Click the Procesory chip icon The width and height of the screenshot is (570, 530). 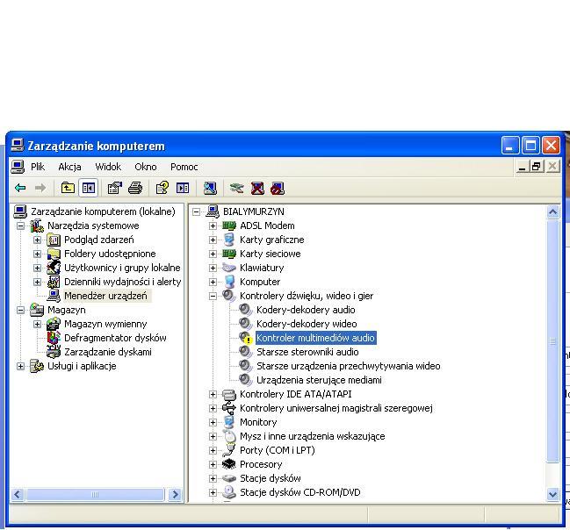point(229,464)
